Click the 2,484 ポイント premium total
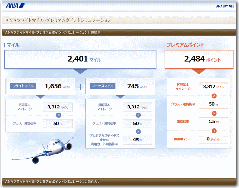The width and height of the screenshot is (239, 188). coord(203,59)
